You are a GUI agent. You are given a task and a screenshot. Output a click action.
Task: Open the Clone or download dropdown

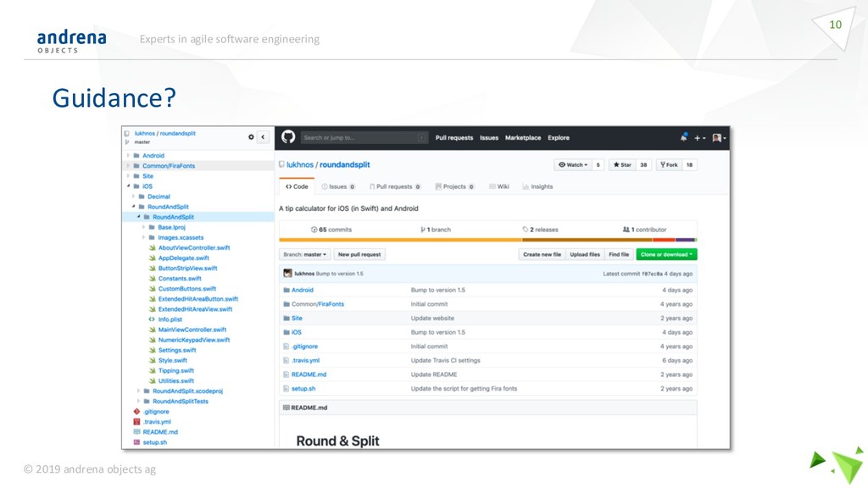[x=666, y=254]
